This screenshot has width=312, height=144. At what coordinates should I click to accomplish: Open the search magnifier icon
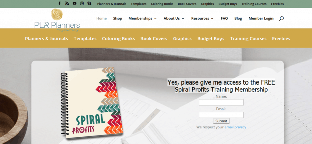(x=281, y=19)
